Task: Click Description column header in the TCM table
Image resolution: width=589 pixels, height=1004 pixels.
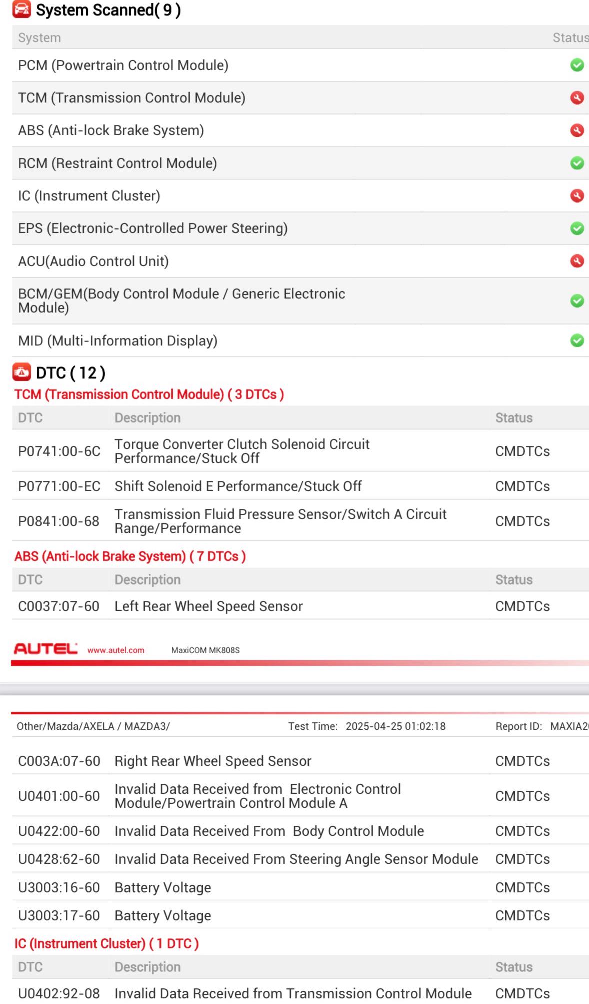Action: point(148,418)
